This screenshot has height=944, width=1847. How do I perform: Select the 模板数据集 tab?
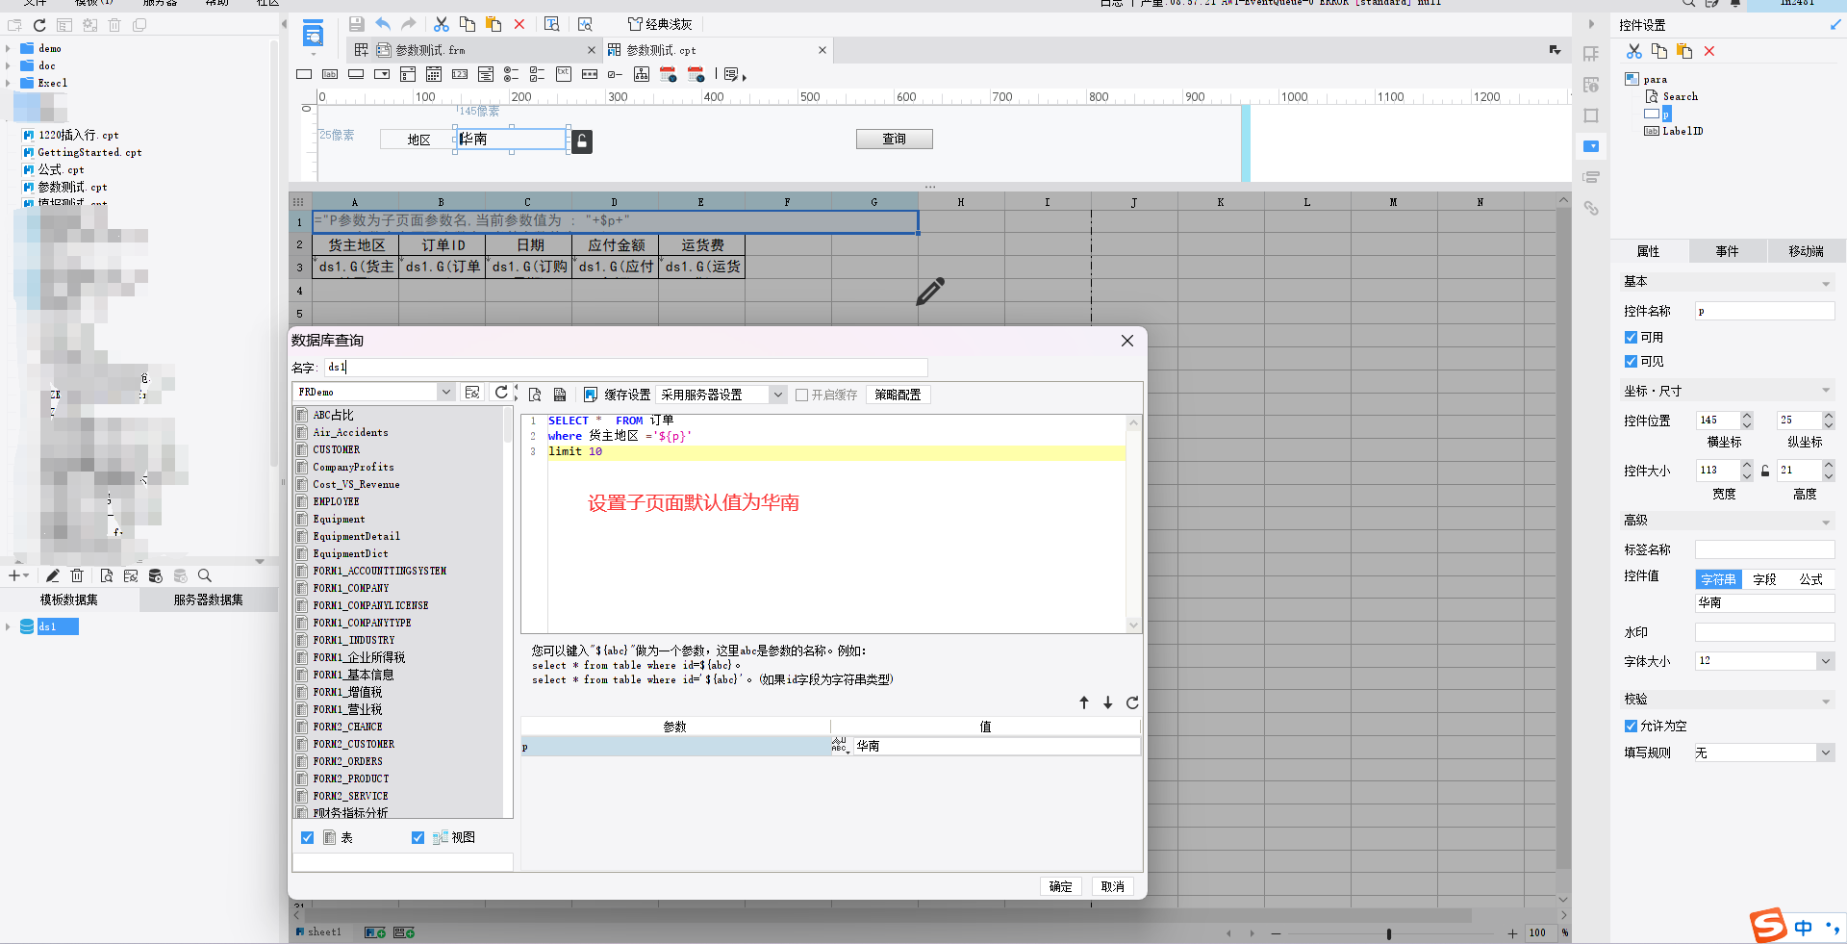(x=69, y=600)
